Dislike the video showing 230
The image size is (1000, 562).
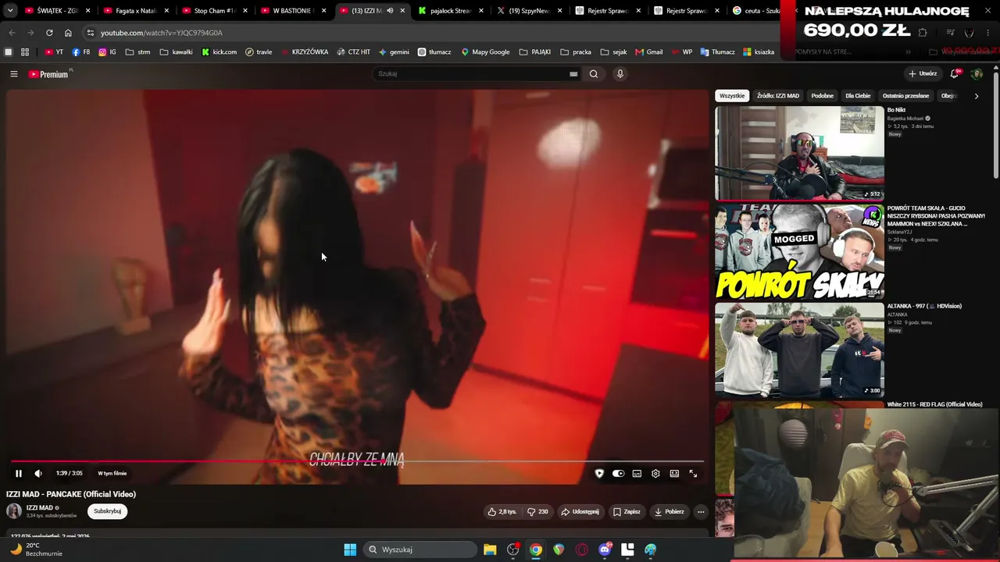pos(537,512)
